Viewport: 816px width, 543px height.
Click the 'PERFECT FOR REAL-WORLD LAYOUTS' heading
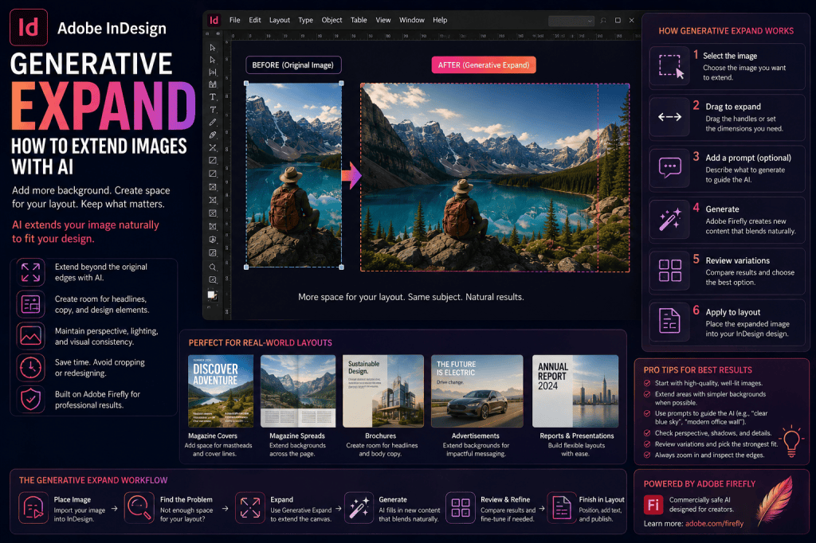click(x=261, y=342)
